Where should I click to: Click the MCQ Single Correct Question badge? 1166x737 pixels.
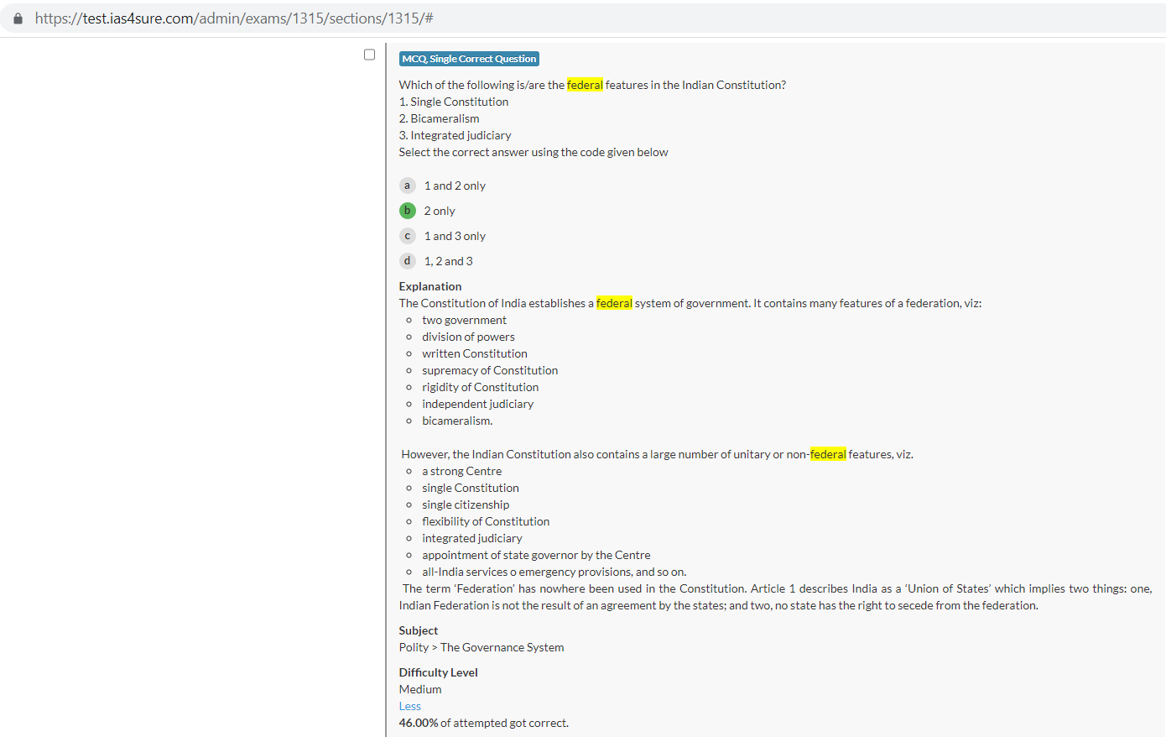(469, 59)
